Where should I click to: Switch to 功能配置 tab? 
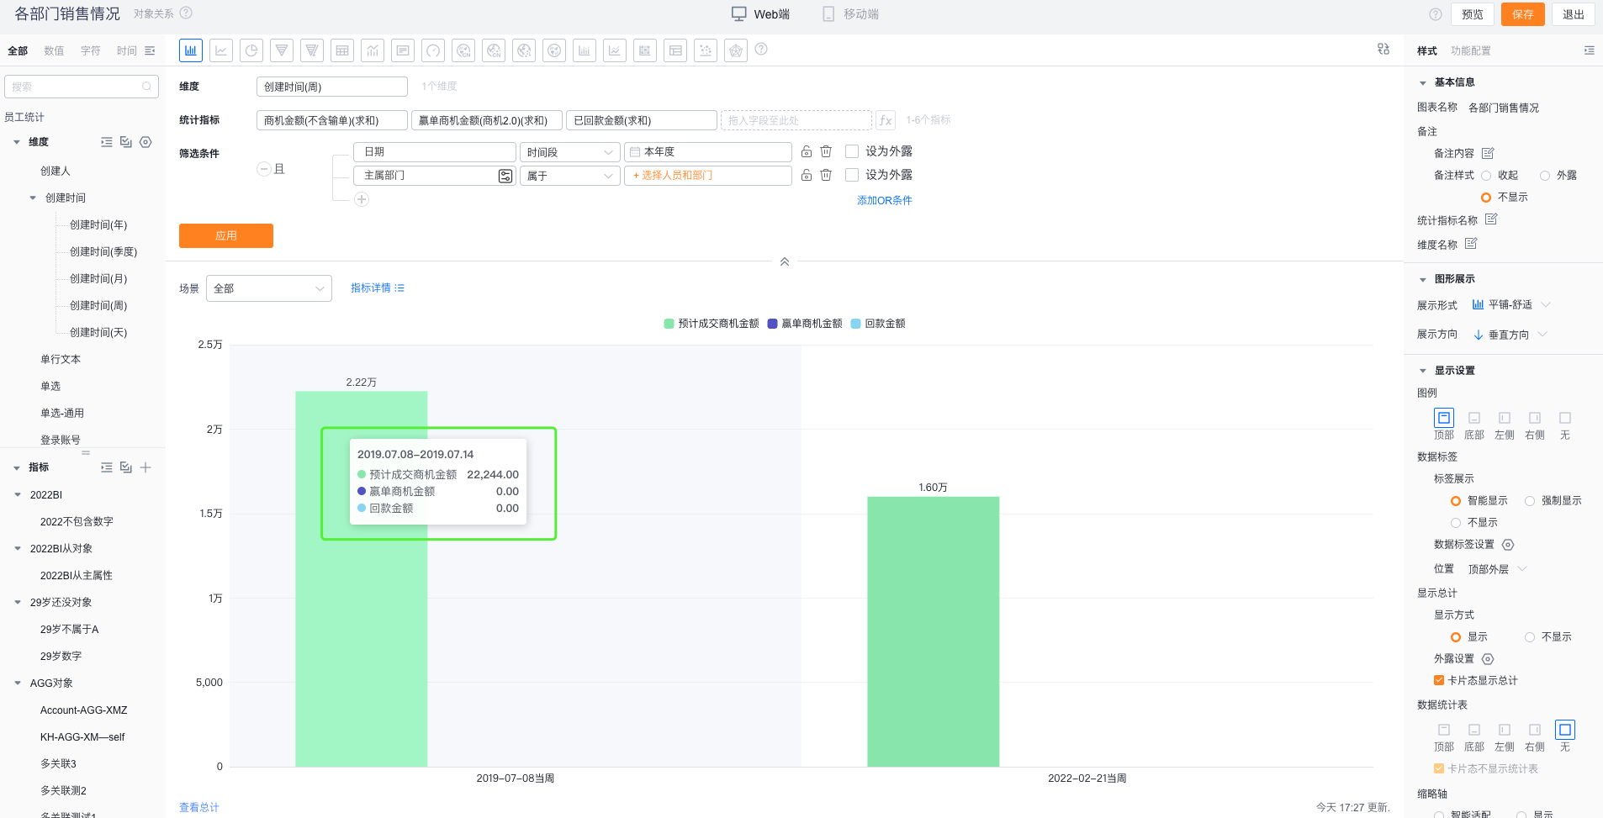1471,50
